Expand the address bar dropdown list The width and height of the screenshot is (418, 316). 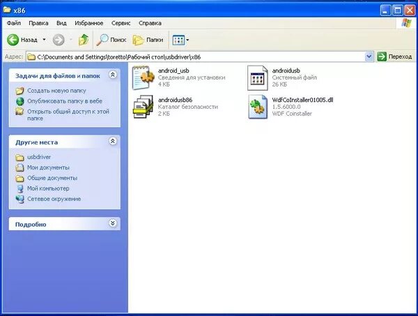point(369,57)
